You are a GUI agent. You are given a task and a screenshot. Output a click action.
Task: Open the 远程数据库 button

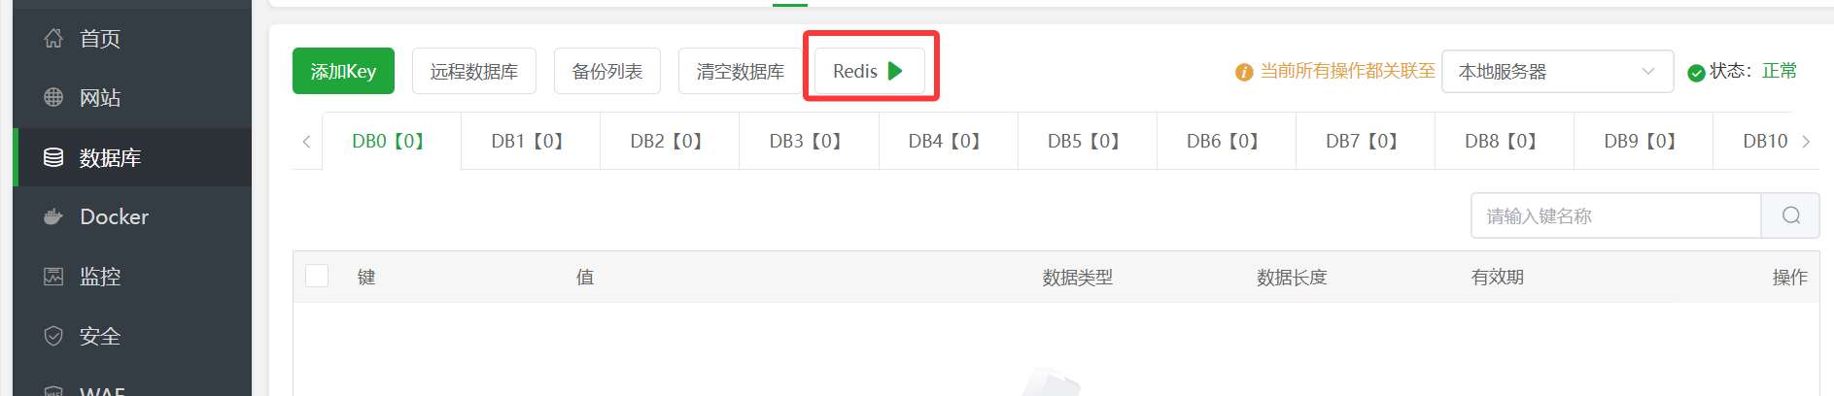pos(474,71)
